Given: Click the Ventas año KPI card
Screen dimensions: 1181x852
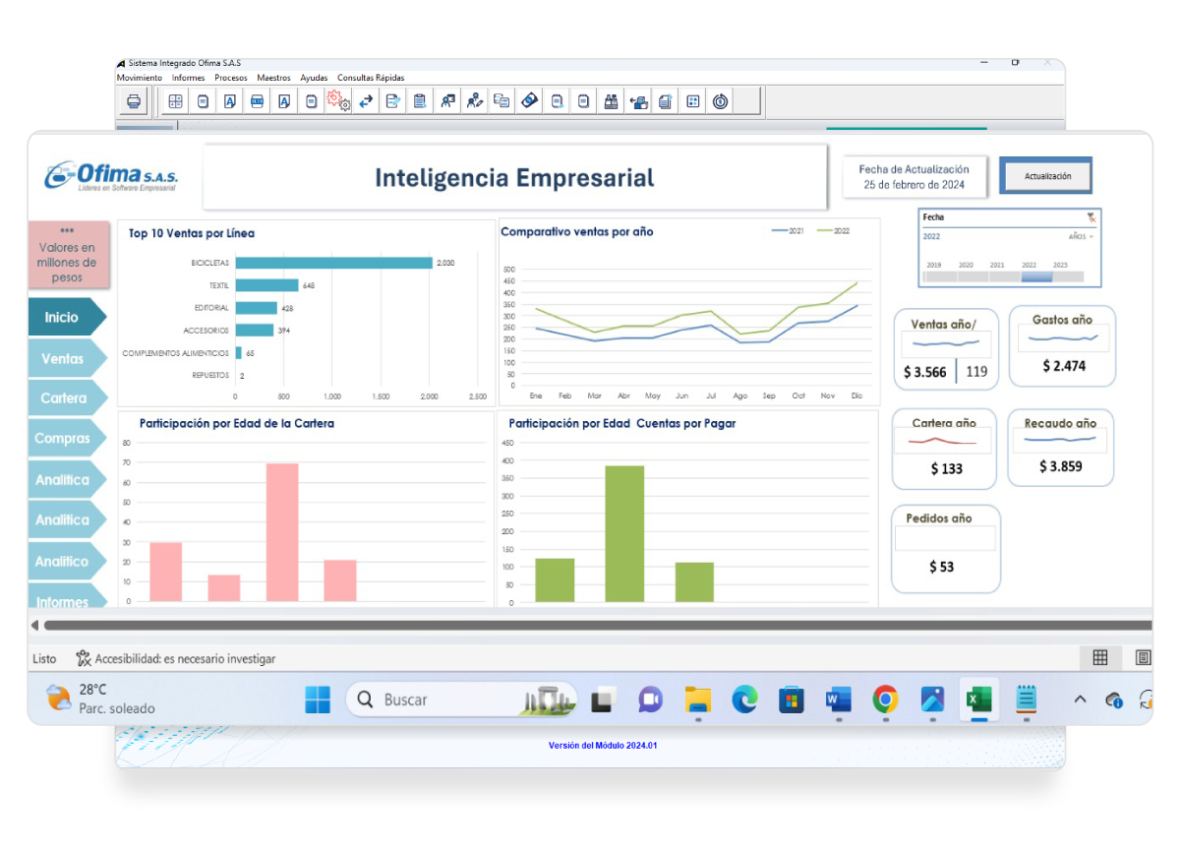Looking at the screenshot, I should point(946,348).
